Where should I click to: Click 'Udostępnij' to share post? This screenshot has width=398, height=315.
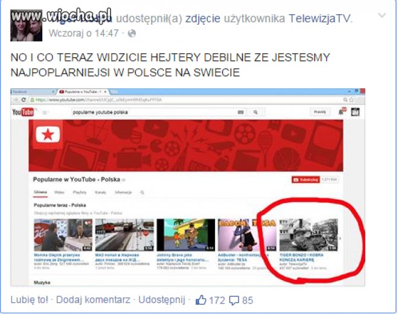[x=162, y=300]
